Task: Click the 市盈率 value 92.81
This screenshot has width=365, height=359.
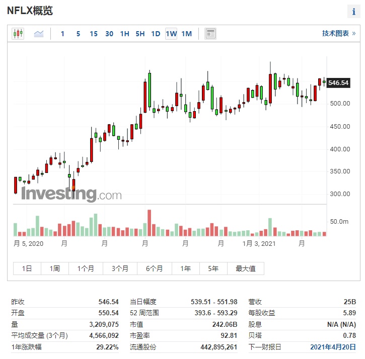Action: [x=229, y=335]
